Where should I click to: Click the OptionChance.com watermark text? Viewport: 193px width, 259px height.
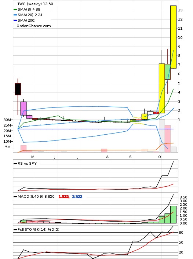pos(34,26)
